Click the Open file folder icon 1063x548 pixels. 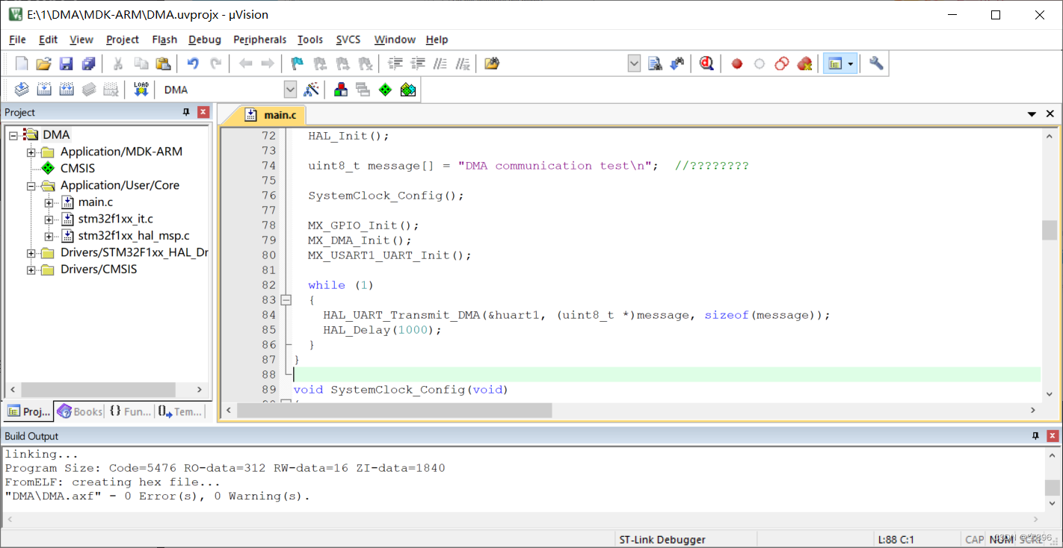[x=44, y=64]
